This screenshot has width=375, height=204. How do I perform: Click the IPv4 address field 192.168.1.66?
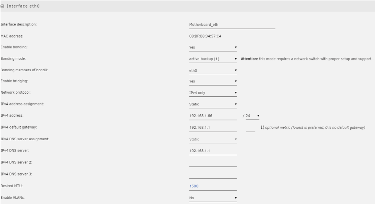[213, 116]
